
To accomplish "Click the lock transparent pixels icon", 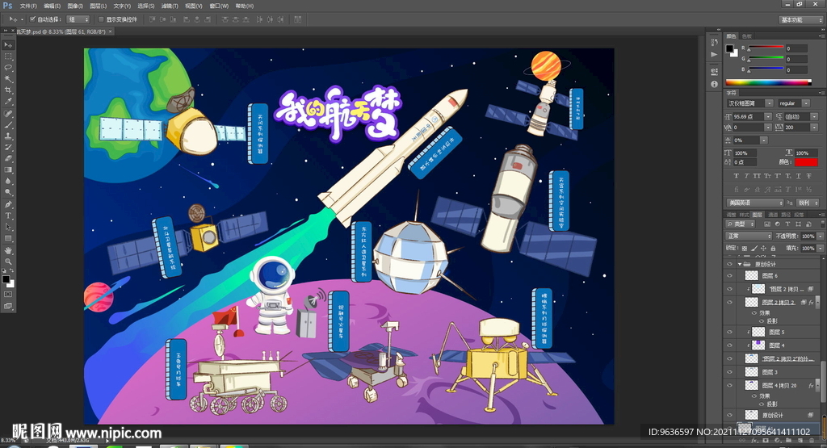I will pyautogui.click(x=744, y=249).
